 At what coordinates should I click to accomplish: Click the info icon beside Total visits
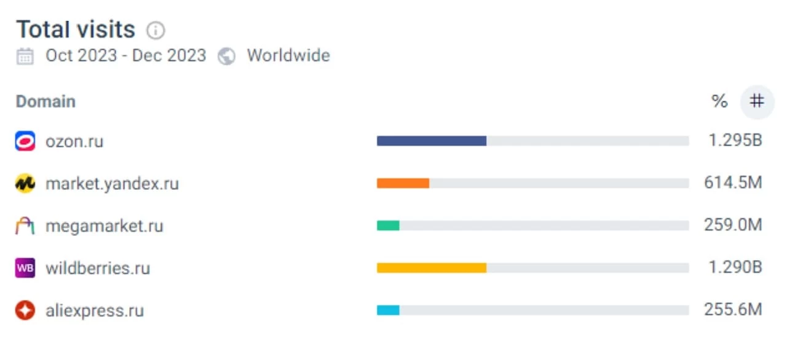tap(156, 30)
